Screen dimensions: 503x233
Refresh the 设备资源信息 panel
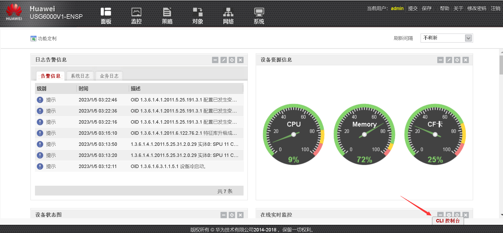pos(457,60)
